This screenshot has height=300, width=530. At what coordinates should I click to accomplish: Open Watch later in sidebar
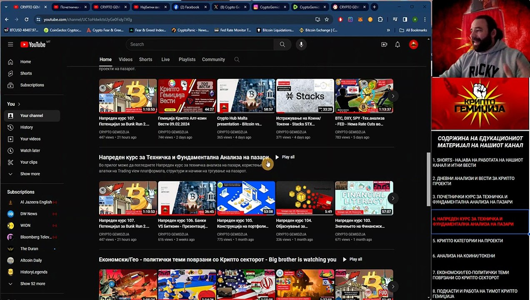(32, 151)
